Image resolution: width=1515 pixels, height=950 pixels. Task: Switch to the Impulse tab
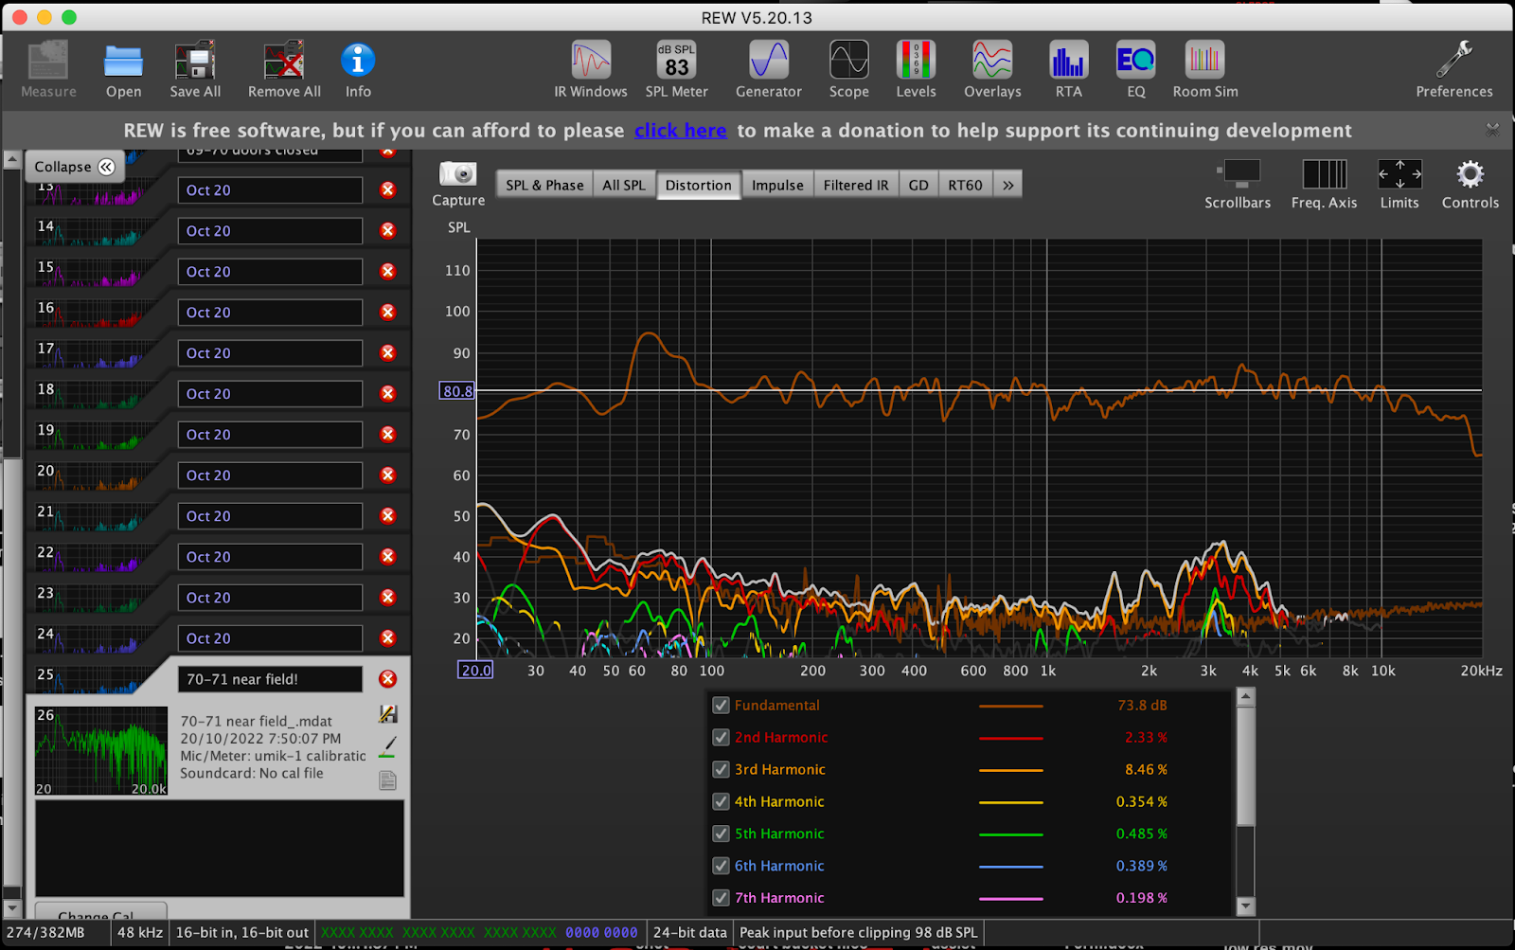coord(777,186)
